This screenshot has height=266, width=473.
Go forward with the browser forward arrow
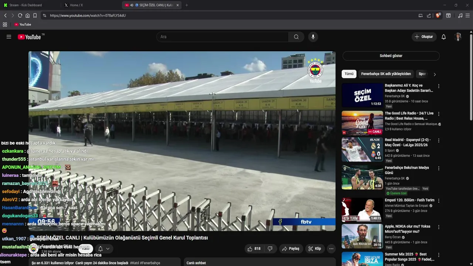click(x=12, y=16)
